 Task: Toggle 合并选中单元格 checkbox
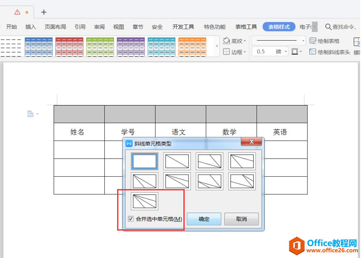(x=131, y=219)
